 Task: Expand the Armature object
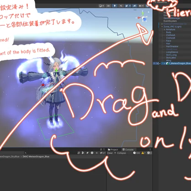click(x=164, y=29)
